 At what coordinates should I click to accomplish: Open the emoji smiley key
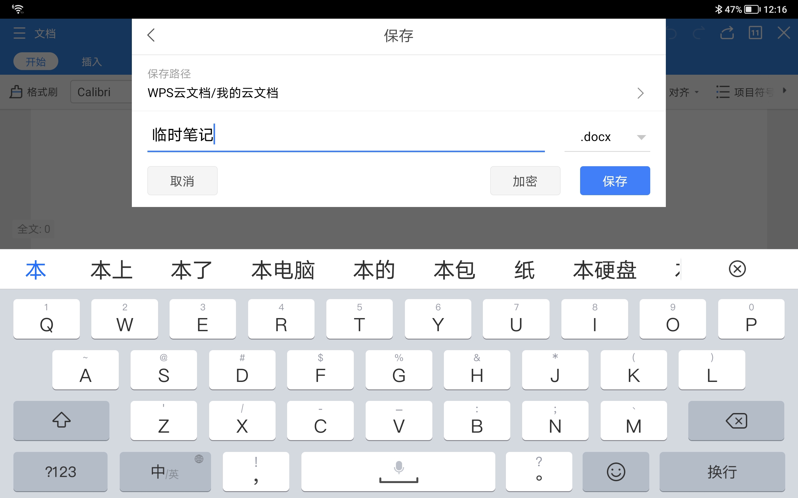coord(616,471)
